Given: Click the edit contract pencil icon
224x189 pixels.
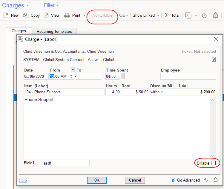Looking at the screenshot, I should click(214, 60).
